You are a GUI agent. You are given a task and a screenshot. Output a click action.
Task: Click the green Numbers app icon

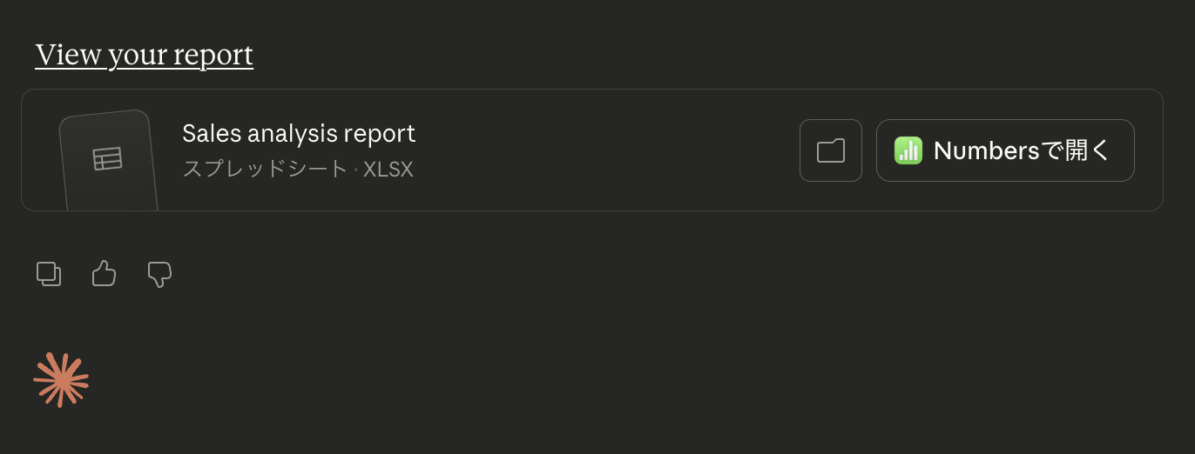[x=908, y=150]
